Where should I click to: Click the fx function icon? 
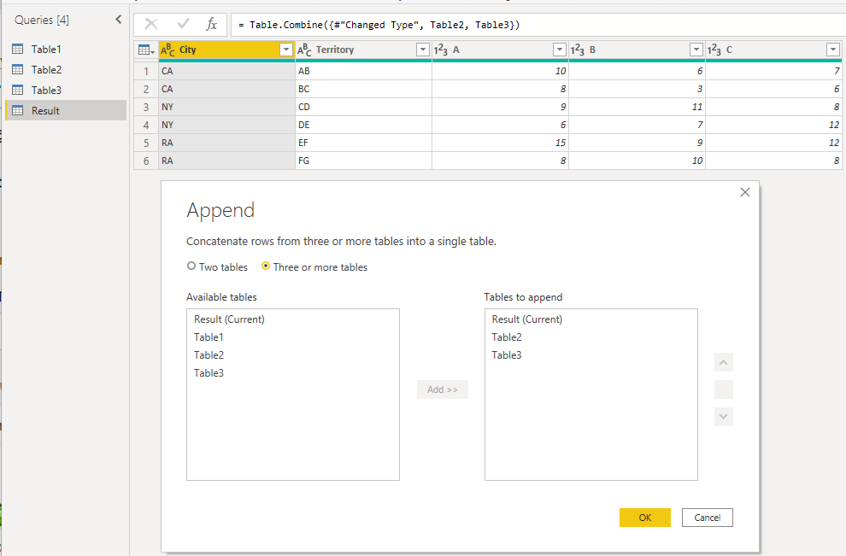tap(212, 24)
